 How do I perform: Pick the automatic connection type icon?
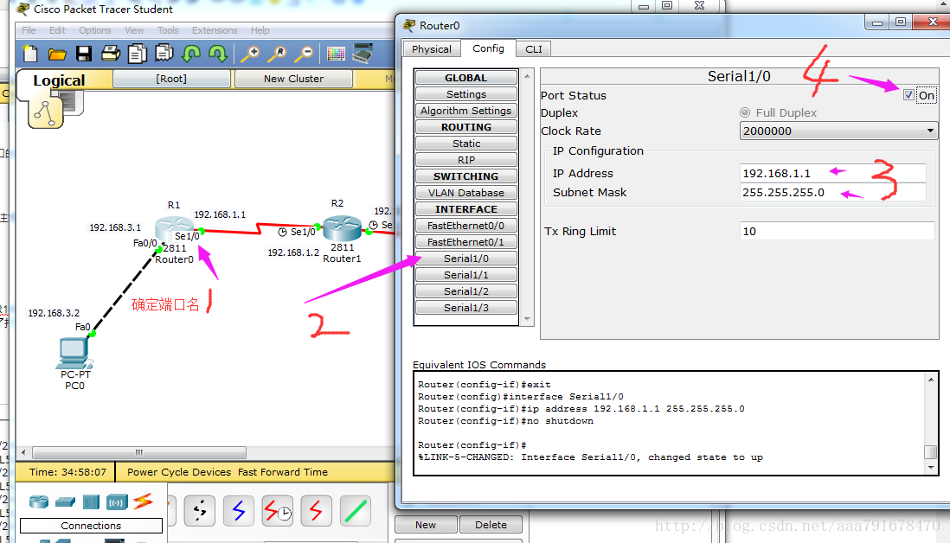[199, 511]
